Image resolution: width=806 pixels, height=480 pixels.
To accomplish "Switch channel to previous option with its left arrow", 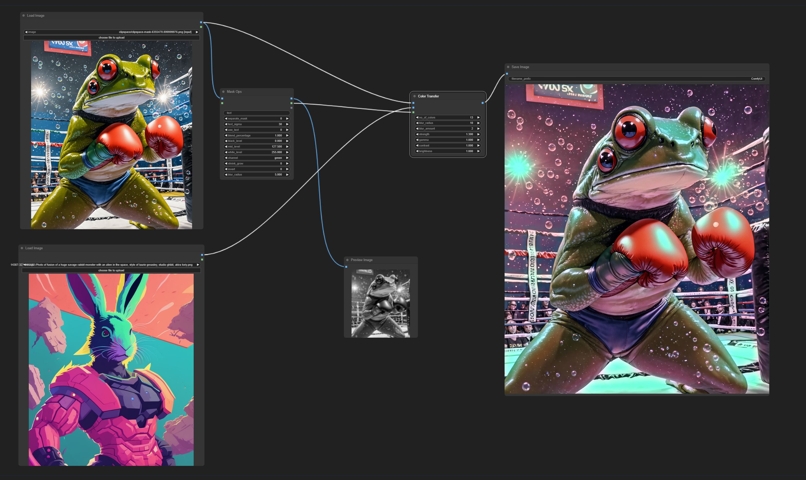I will [x=226, y=158].
